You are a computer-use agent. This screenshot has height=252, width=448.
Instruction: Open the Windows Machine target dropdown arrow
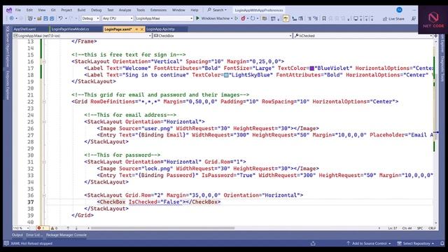232,18
